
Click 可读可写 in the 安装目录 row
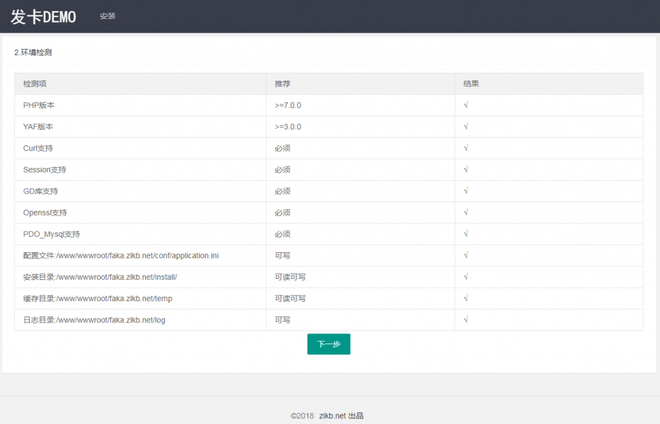[290, 277]
